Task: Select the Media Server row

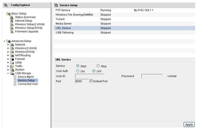Action: point(124,24)
